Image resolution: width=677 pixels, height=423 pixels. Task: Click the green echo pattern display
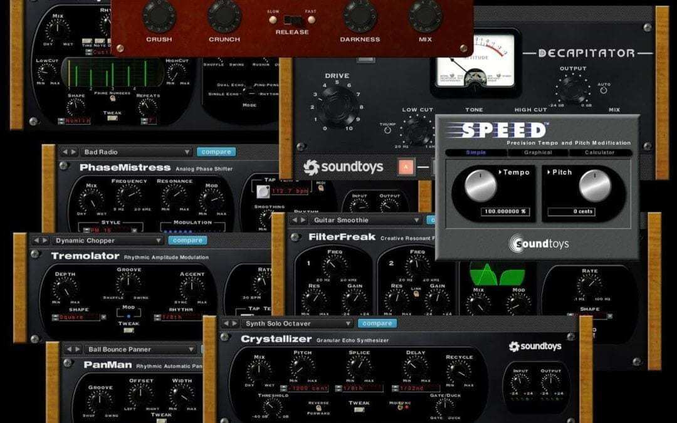(113, 73)
